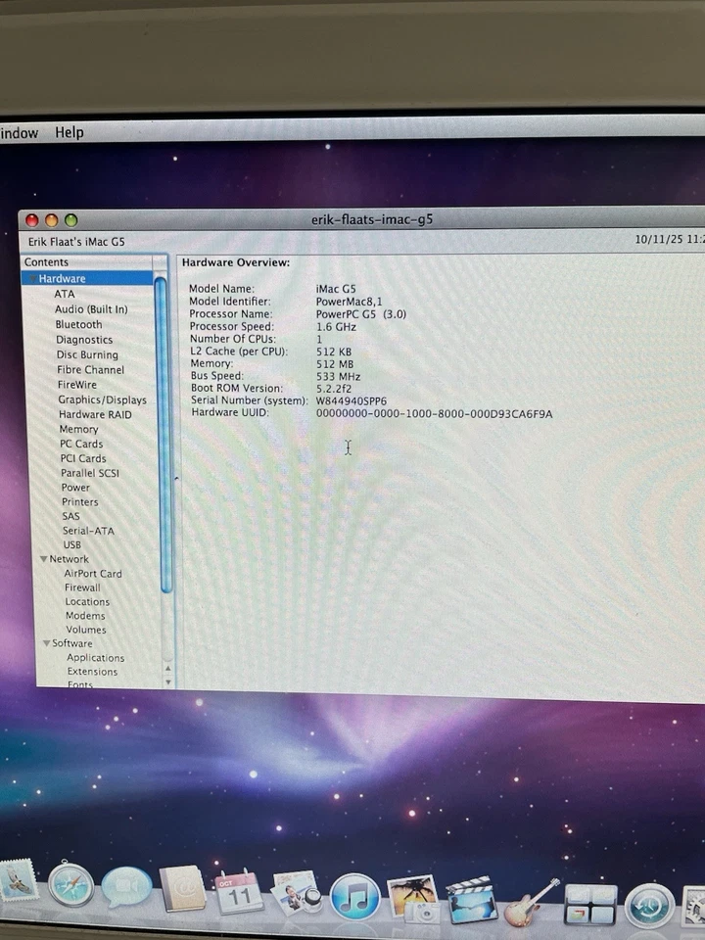Select Serial-ATA in the sidebar
Viewport: 705px width, 940px height.
(x=88, y=531)
